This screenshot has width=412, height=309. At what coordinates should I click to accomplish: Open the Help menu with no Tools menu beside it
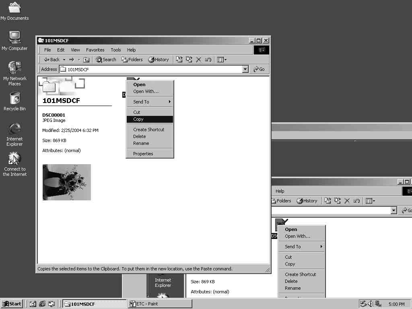[280, 191]
